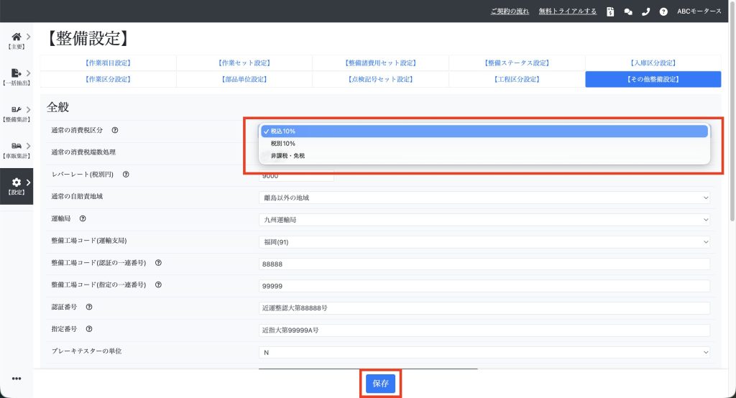Show help icon next to 運輸局
Screen dimensions: 736x398
click(83, 219)
